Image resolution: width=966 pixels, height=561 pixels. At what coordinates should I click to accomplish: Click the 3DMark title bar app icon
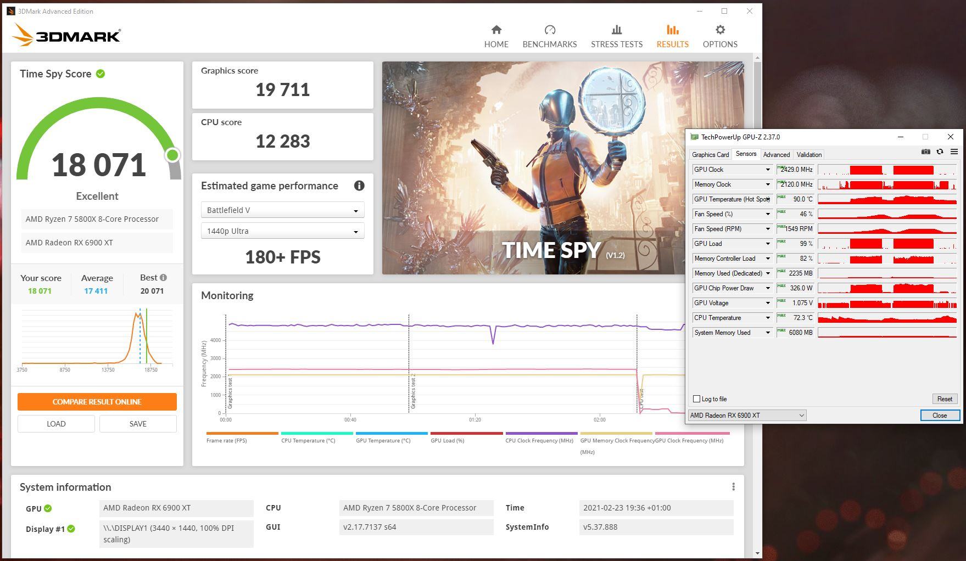[11, 11]
